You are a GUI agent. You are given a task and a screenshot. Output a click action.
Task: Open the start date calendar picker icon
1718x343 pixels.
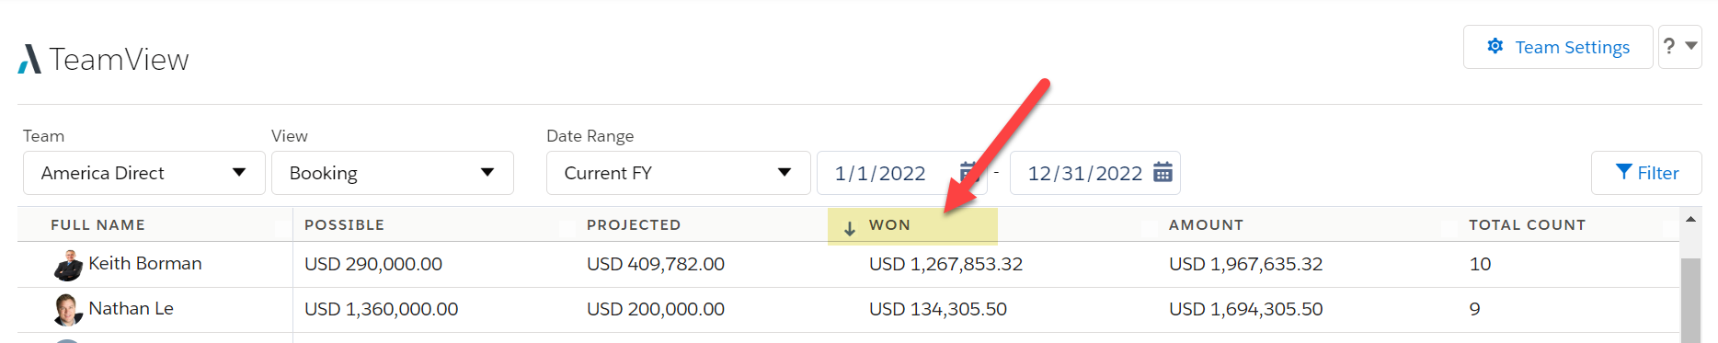click(968, 172)
